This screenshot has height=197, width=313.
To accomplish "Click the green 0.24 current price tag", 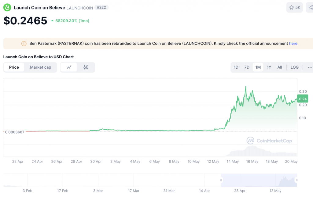I will pos(303,99).
